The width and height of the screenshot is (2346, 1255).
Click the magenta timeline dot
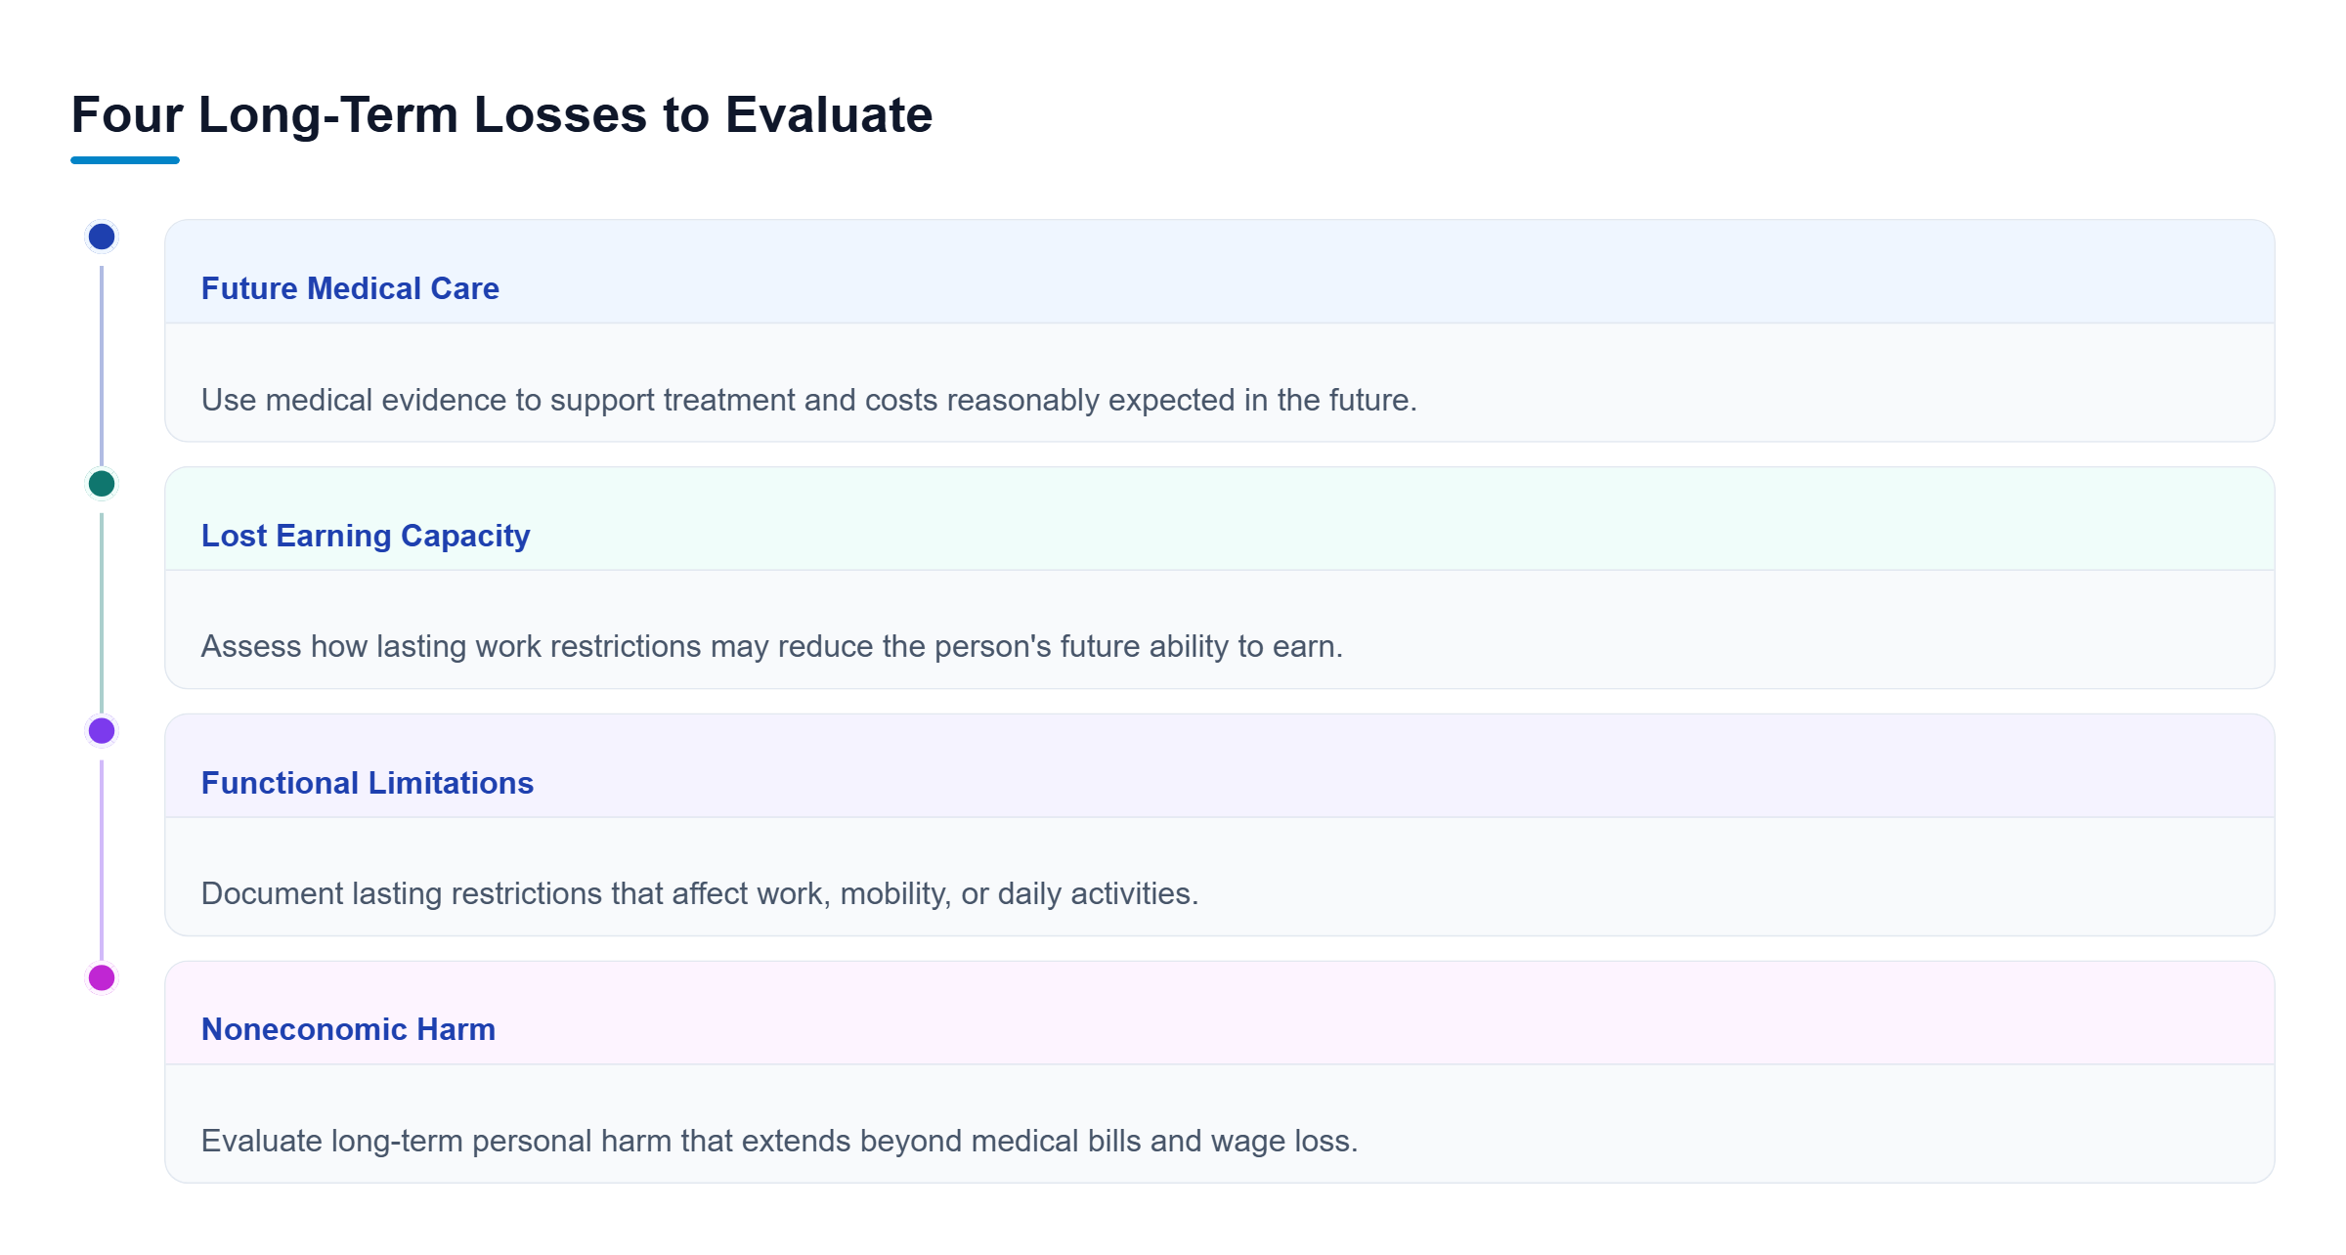pyautogui.click(x=102, y=978)
